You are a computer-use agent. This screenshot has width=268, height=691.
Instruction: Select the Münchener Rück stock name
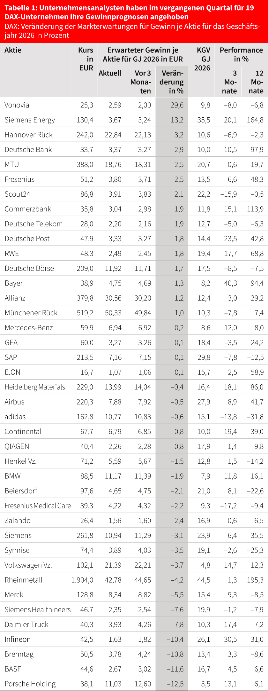tap(31, 313)
